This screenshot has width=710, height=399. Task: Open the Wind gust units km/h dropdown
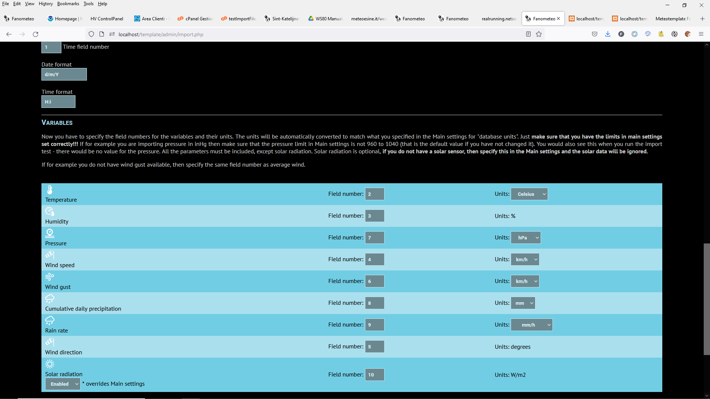click(x=525, y=281)
